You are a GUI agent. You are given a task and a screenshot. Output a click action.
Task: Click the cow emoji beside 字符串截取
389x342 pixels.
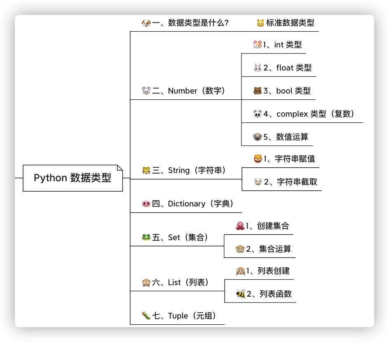point(258,182)
